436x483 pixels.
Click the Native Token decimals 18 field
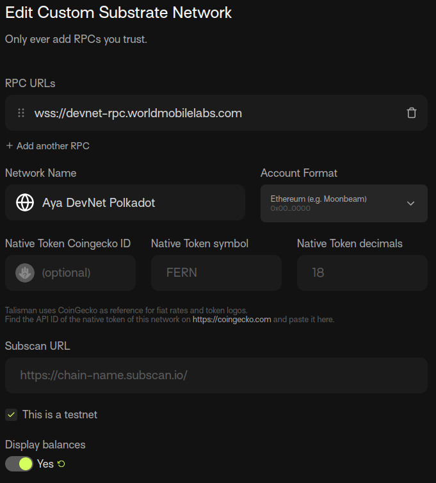pyautogui.click(x=362, y=273)
